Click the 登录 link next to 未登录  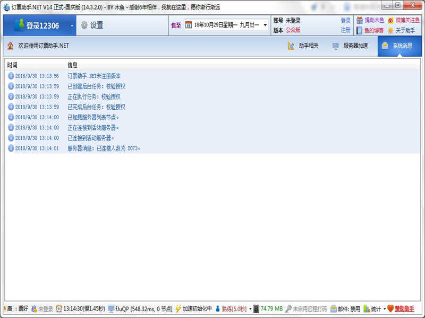coord(345,21)
